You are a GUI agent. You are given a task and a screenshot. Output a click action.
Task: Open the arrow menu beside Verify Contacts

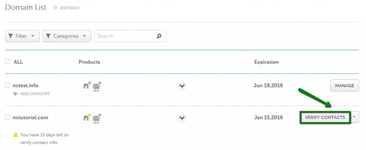(355, 117)
